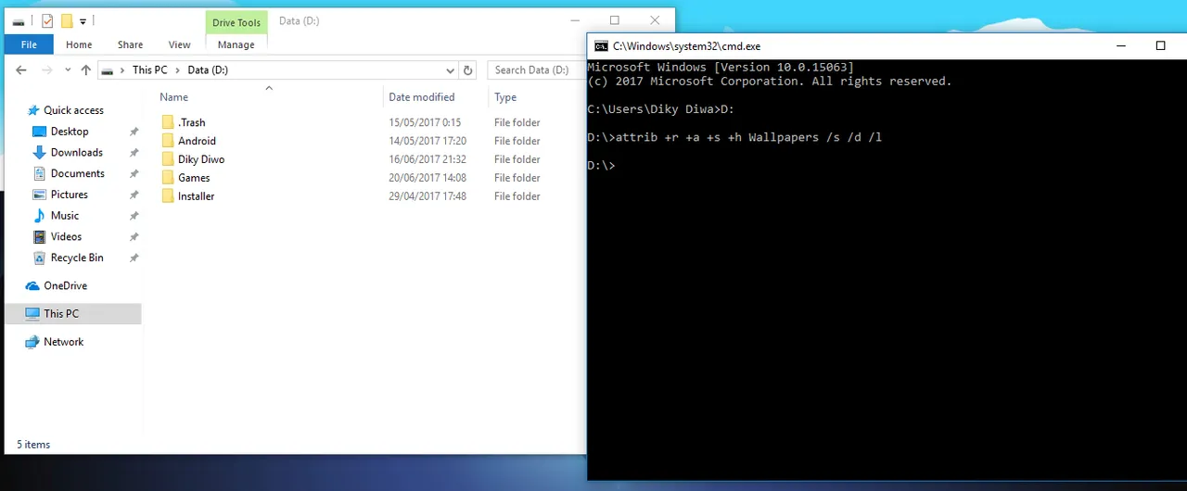Click the Network icon in sidebar
The height and width of the screenshot is (491, 1187).
coord(32,342)
